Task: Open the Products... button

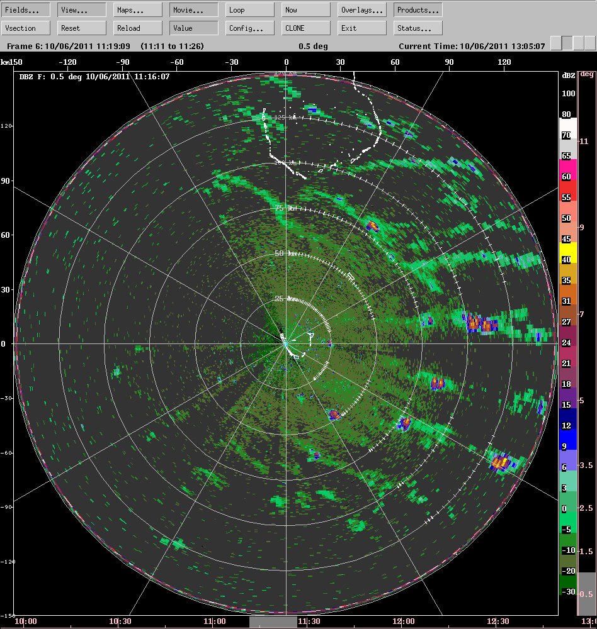Action: point(418,10)
